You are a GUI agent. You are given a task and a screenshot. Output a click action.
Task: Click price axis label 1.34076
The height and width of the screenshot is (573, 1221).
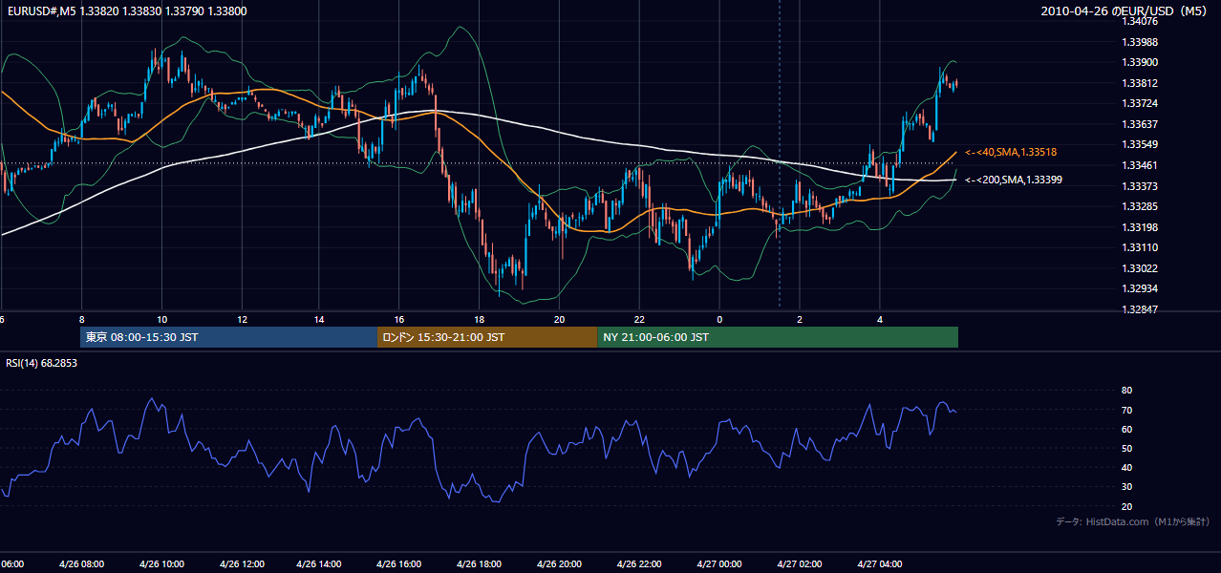[1141, 21]
